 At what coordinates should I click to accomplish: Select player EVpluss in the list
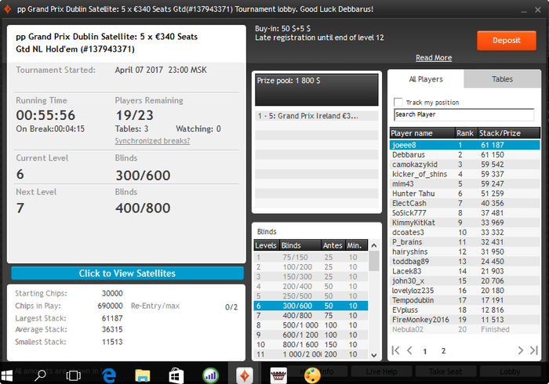click(464, 310)
